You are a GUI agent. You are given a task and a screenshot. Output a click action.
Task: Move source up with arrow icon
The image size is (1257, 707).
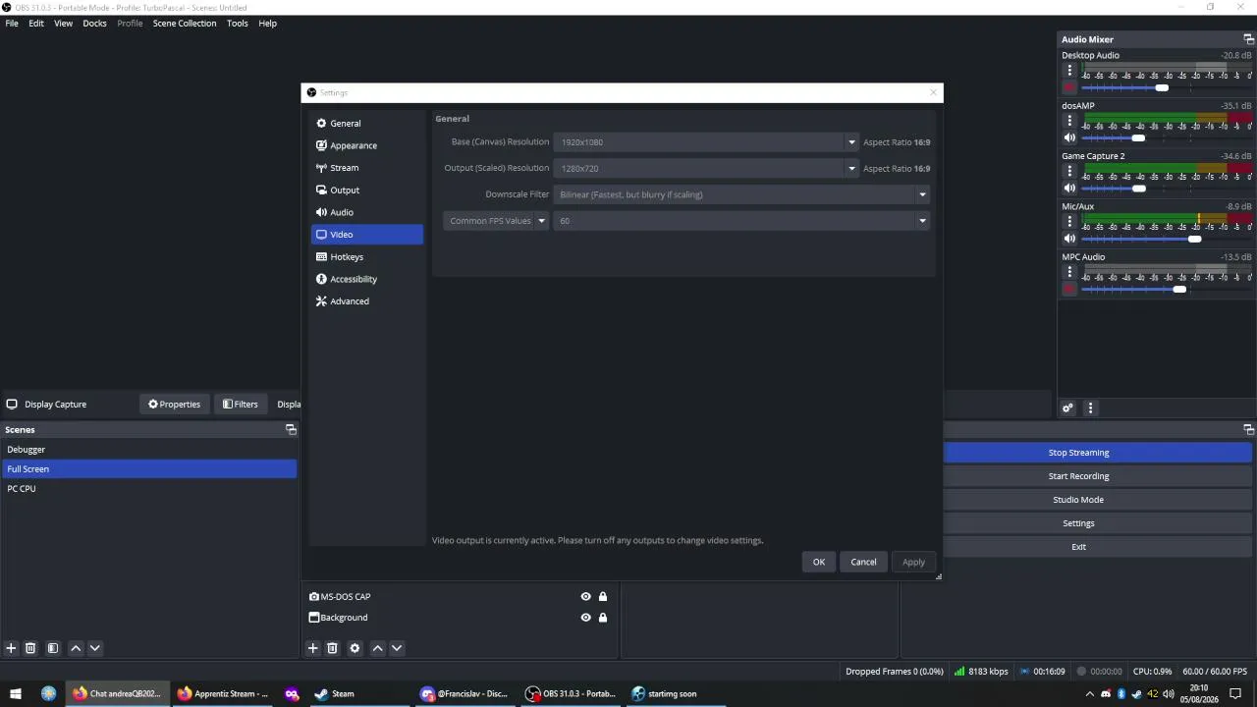click(377, 648)
